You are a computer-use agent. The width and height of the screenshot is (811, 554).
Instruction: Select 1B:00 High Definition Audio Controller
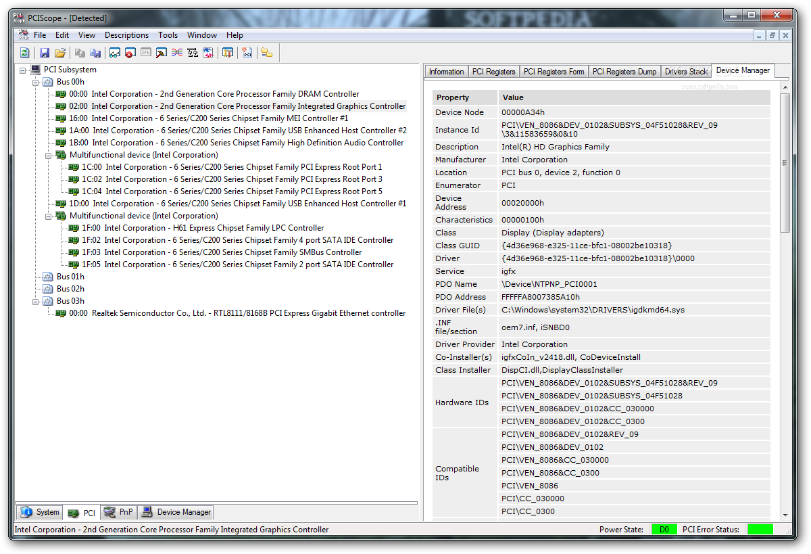click(237, 143)
